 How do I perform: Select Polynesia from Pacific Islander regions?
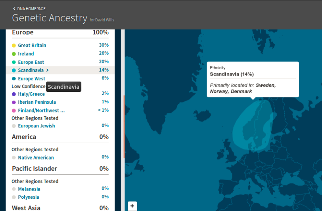coord(29,197)
